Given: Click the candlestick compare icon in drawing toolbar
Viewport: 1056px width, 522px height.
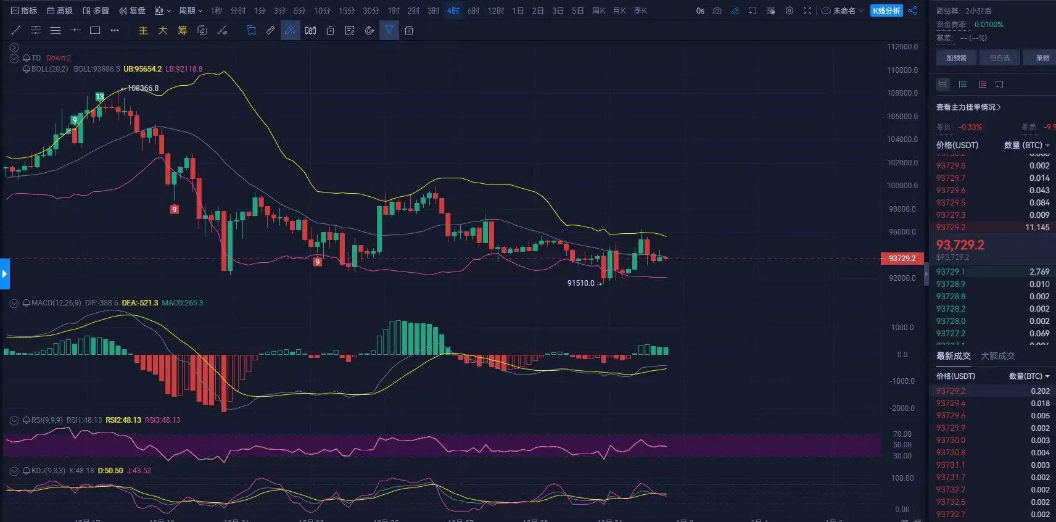Looking at the screenshot, I should [x=310, y=30].
